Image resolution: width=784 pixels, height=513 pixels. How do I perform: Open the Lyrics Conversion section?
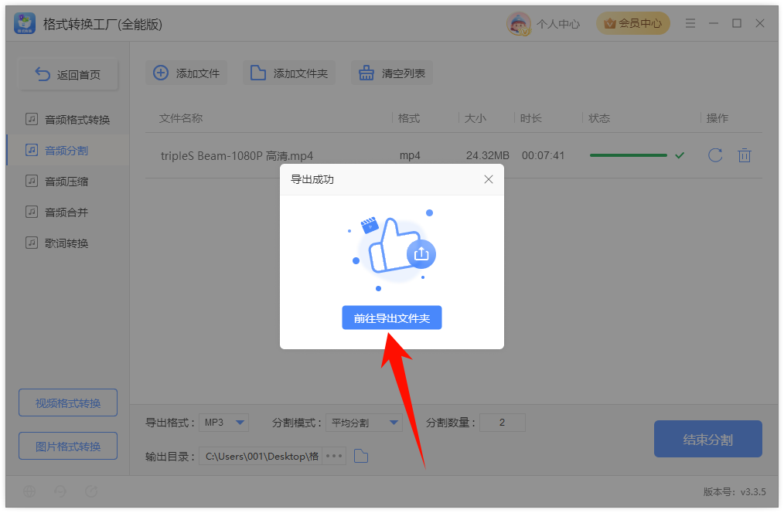coord(67,243)
